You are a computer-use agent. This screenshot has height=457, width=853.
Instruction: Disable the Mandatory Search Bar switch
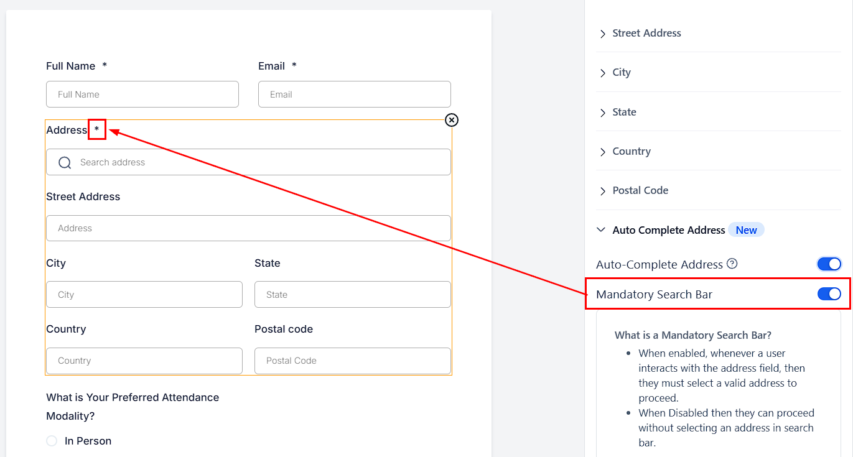coord(829,294)
